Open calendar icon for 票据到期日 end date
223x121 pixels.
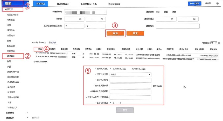coord(194,19)
